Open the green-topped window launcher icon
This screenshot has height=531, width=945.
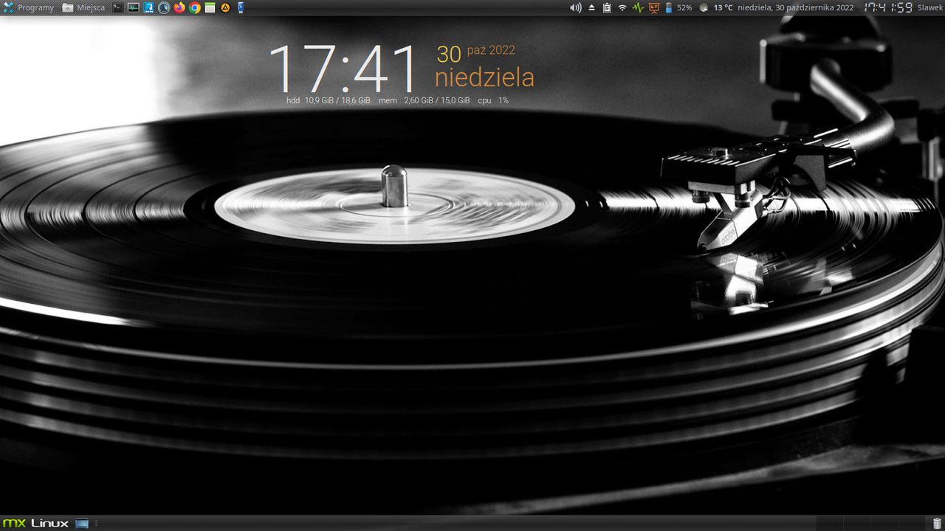click(x=210, y=7)
